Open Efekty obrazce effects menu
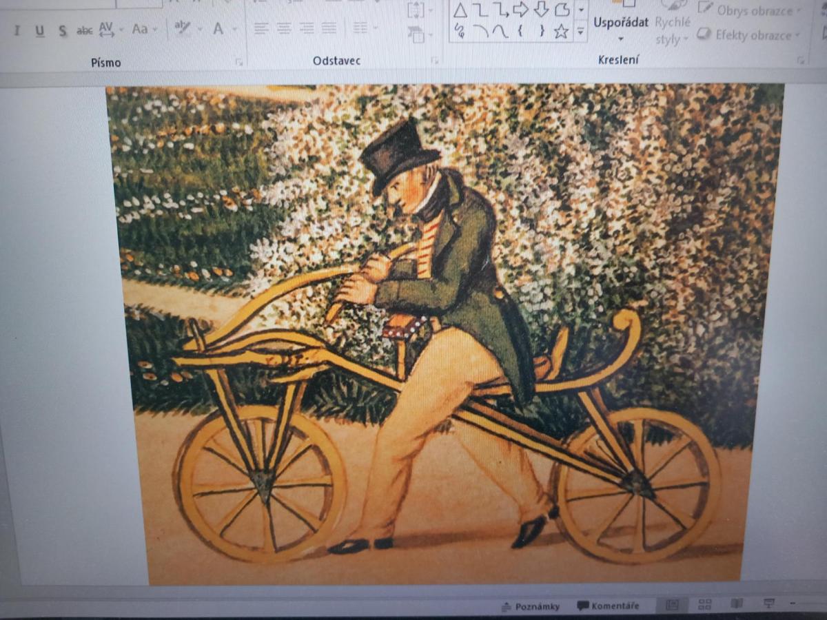 click(748, 34)
